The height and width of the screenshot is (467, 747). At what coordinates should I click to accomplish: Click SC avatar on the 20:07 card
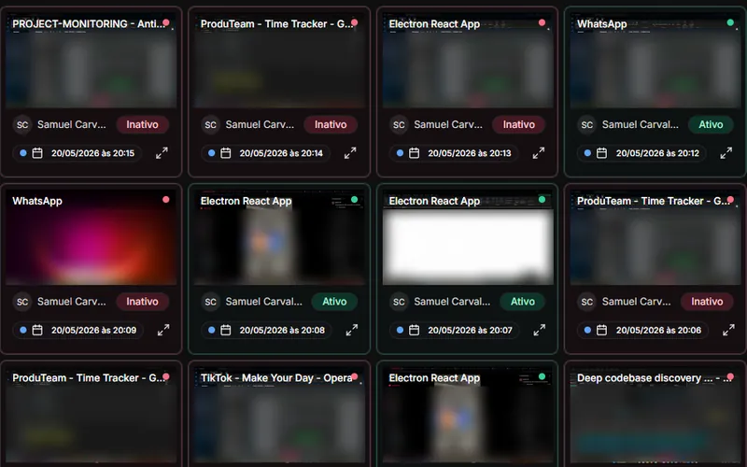point(399,302)
